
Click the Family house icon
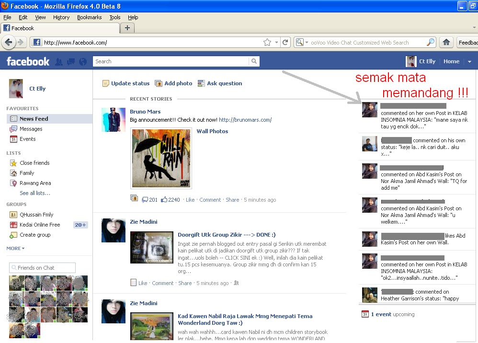[x=13, y=173]
